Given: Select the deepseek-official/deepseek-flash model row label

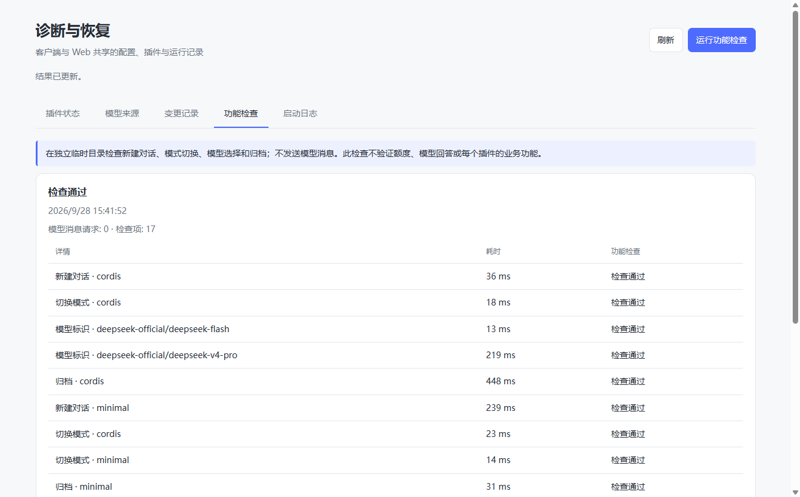Looking at the screenshot, I should click(x=142, y=329).
